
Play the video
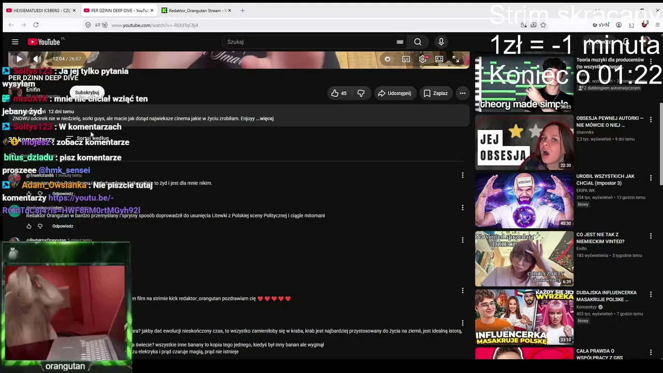point(19,59)
